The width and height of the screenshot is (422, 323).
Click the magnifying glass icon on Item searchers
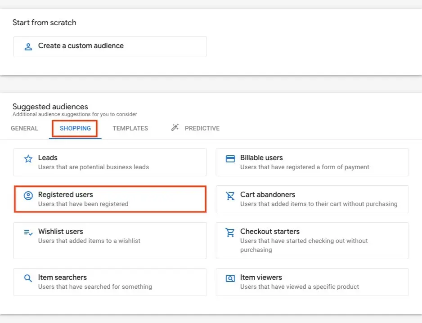(x=28, y=278)
